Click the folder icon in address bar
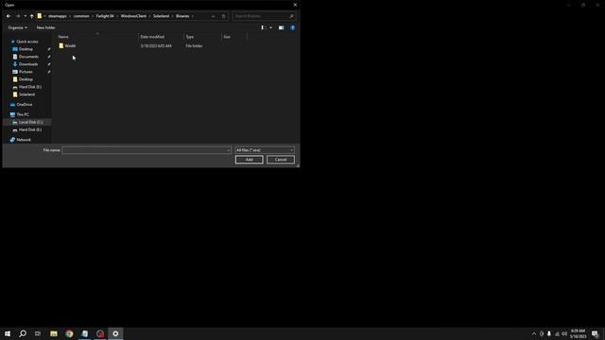This screenshot has width=605, height=340. point(40,16)
